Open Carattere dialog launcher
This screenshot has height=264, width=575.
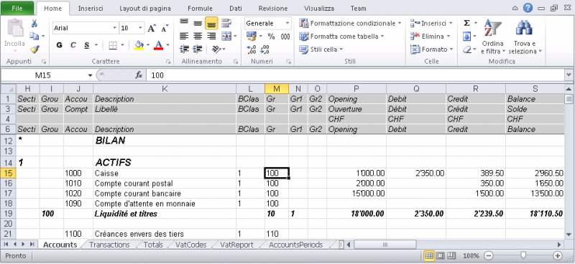point(169,62)
